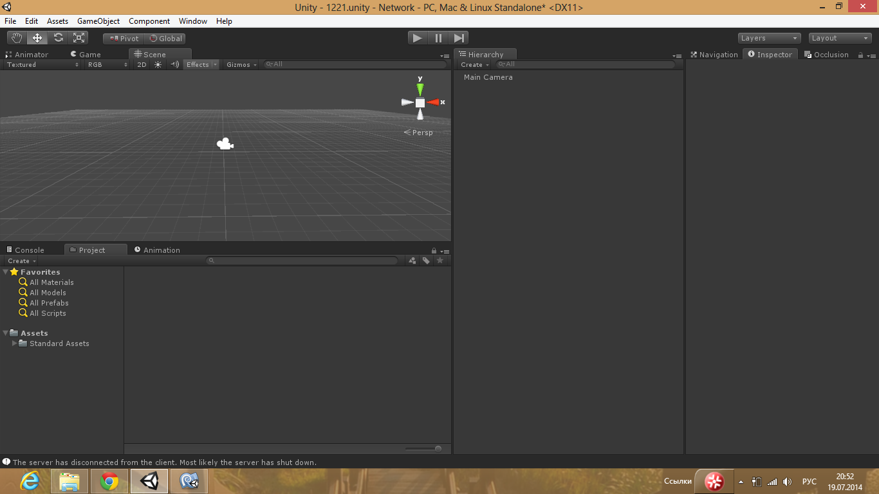Toggle the Effects button in Scene view

(198, 64)
